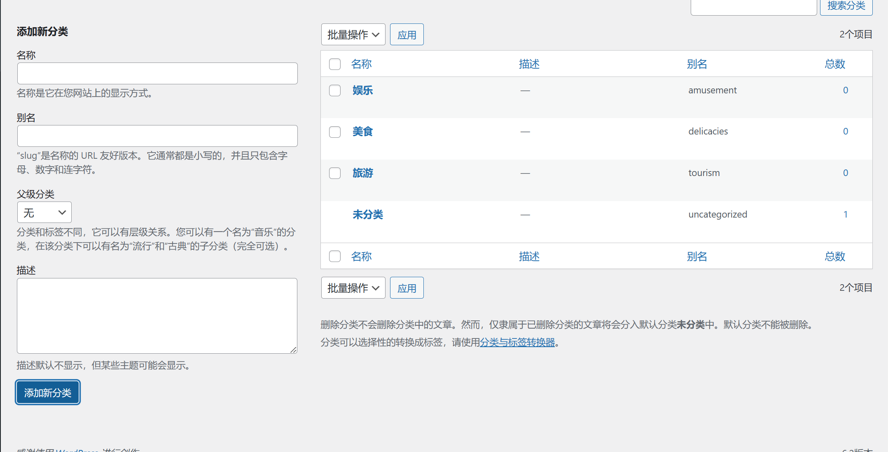Open the 分类与标签转换器 link
The width and height of the screenshot is (888, 452).
517,342
